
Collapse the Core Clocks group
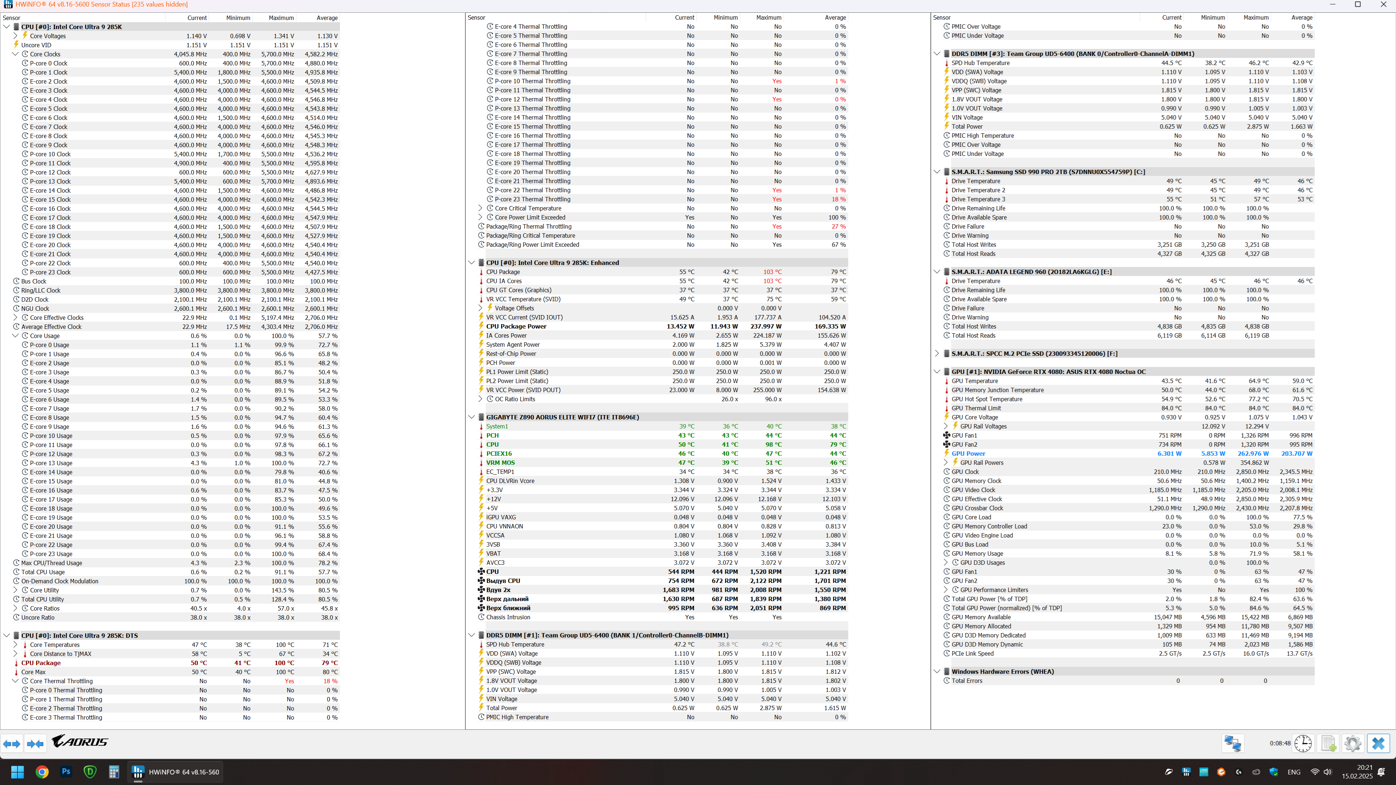coord(15,54)
